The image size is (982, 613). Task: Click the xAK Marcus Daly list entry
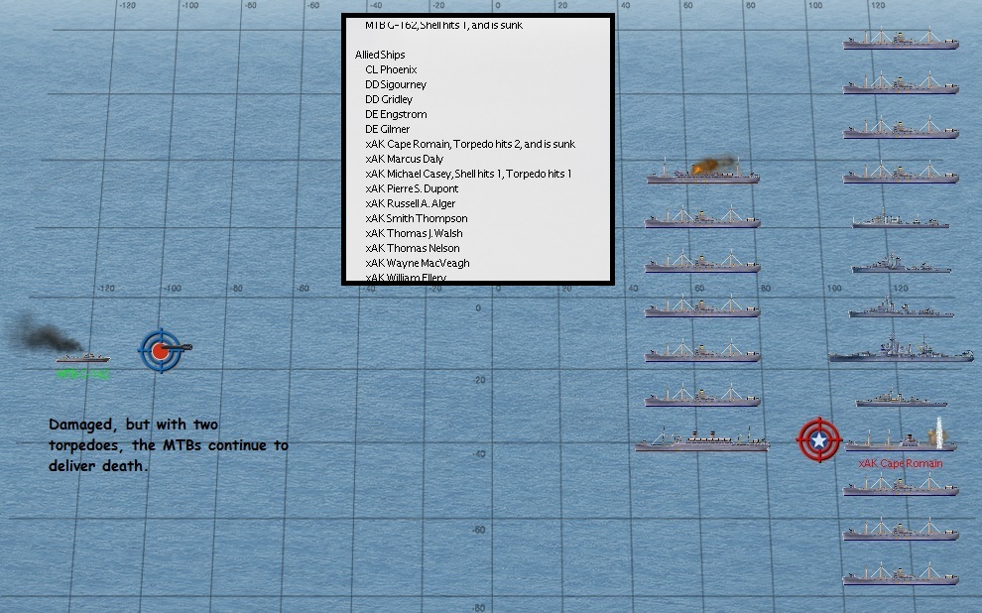[404, 159]
